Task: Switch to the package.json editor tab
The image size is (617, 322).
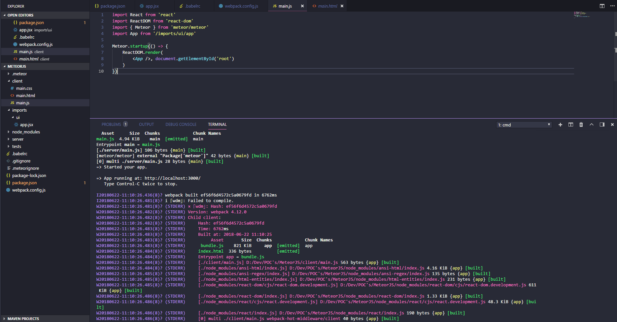Action: 112,6
